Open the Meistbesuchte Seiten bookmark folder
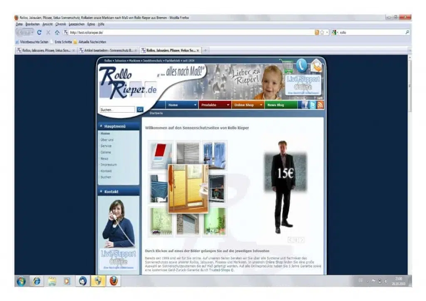The height and width of the screenshot is (301, 426). point(32,42)
